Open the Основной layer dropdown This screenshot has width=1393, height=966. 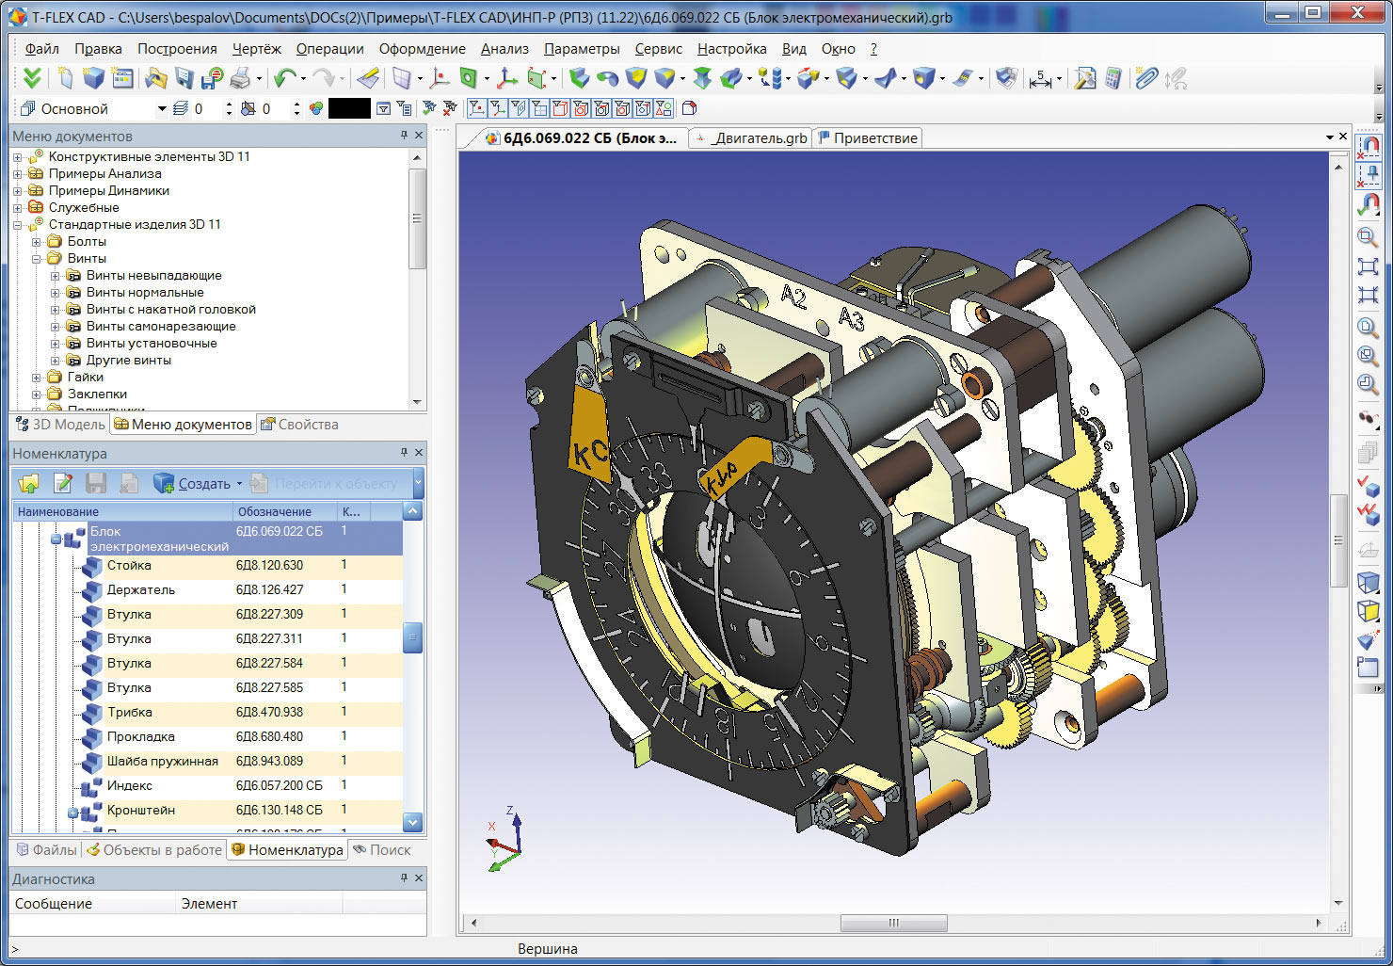161,109
